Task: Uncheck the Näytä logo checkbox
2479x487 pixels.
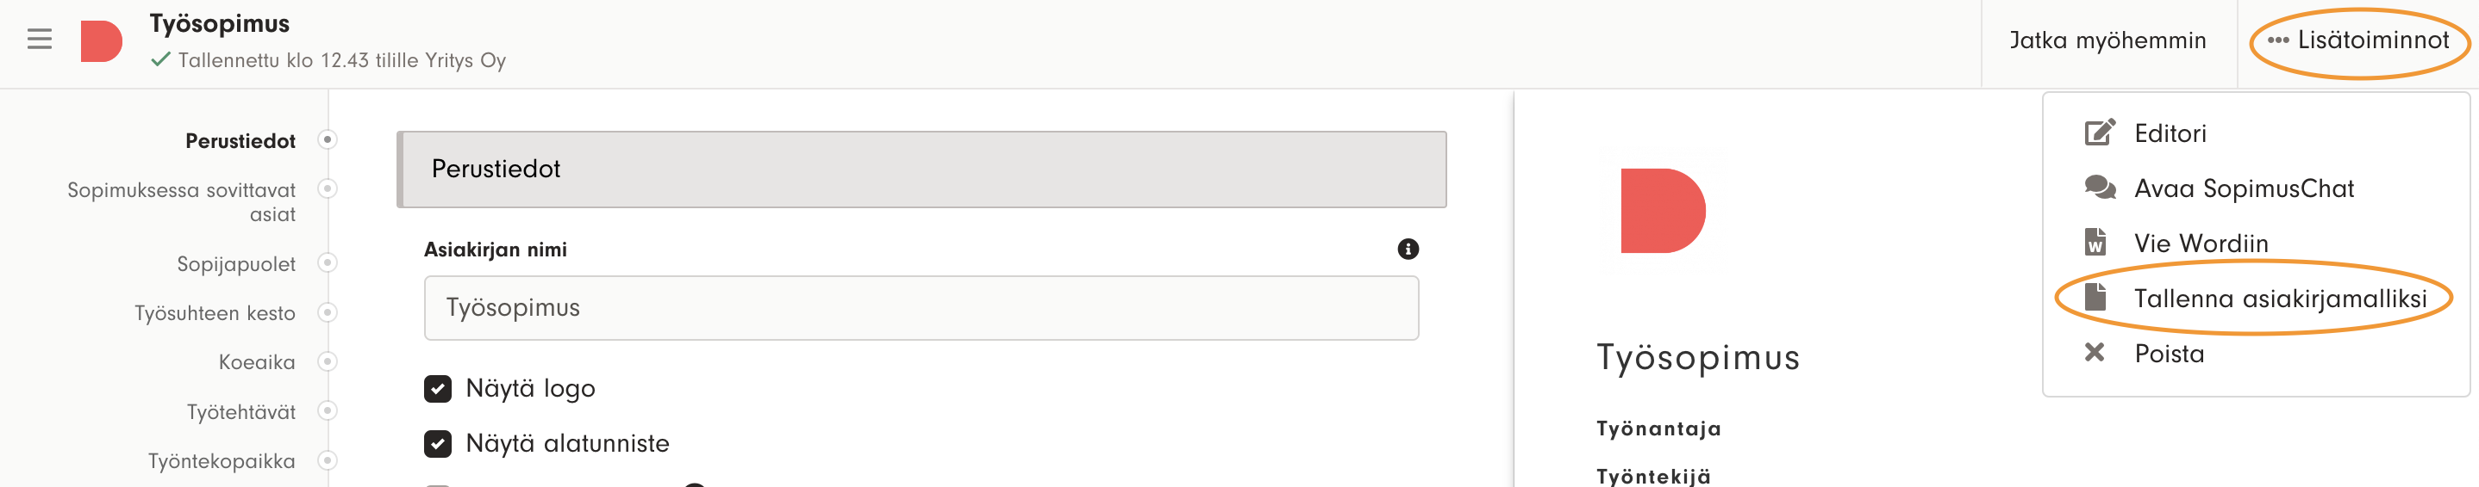Action: point(438,388)
